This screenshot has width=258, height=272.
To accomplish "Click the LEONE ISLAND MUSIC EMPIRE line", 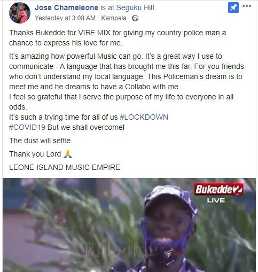I will 65,167.
